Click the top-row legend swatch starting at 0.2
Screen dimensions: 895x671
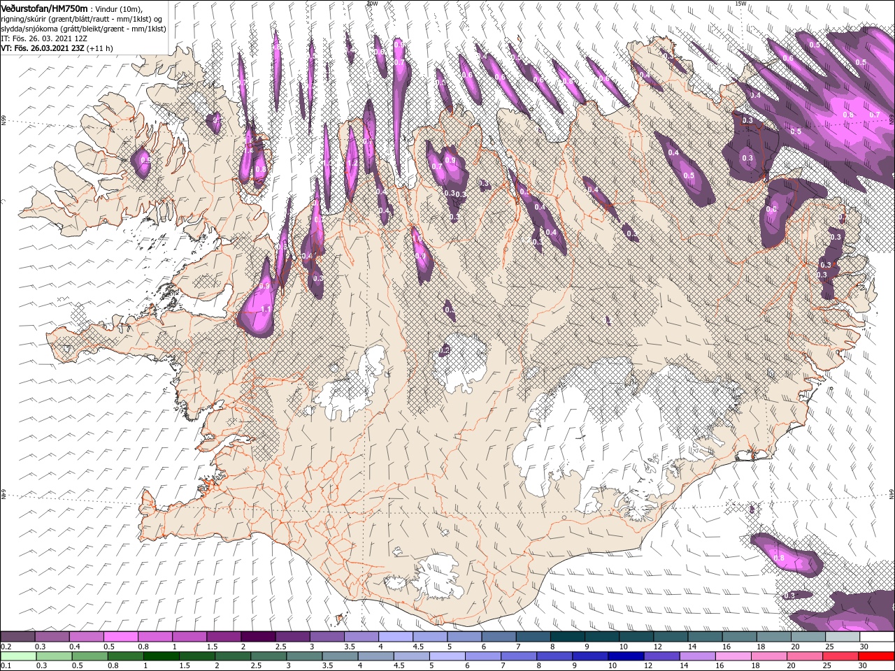click(x=17, y=637)
